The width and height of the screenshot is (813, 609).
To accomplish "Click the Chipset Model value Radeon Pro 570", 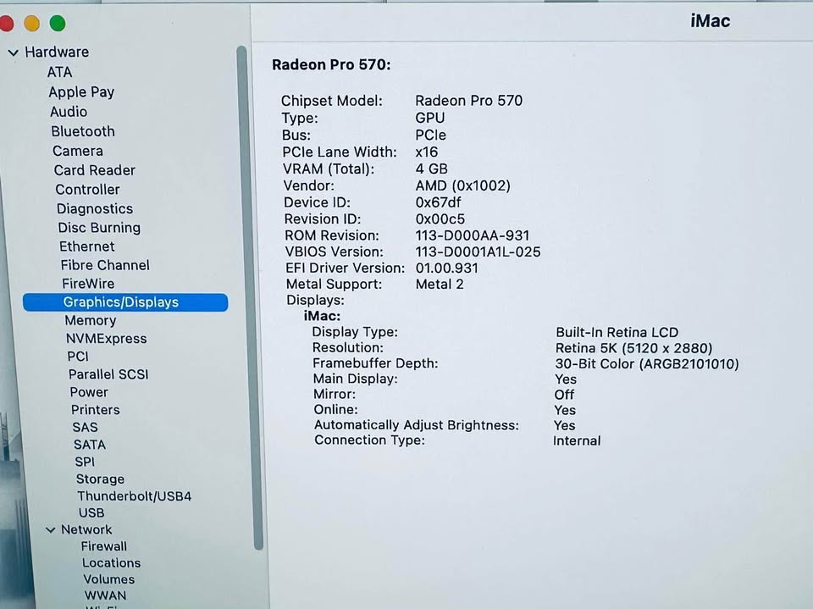I will tap(468, 101).
